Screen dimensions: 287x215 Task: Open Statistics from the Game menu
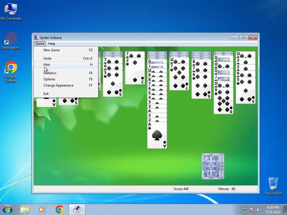(66, 73)
